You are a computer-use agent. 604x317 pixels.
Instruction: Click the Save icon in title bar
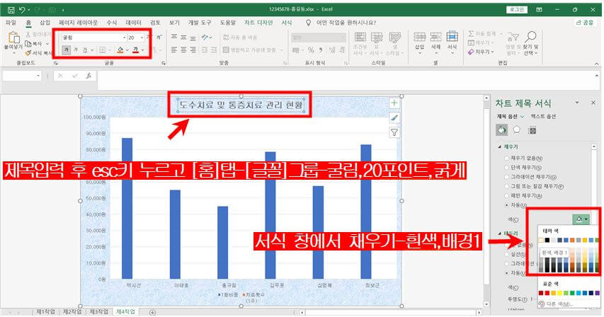click(11, 9)
